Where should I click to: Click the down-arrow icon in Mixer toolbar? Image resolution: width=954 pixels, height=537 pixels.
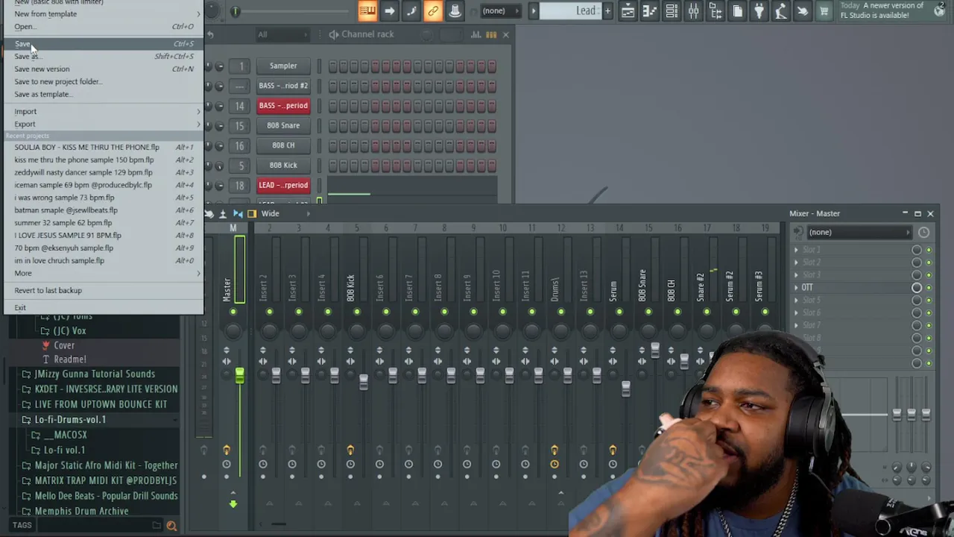(x=222, y=214)
